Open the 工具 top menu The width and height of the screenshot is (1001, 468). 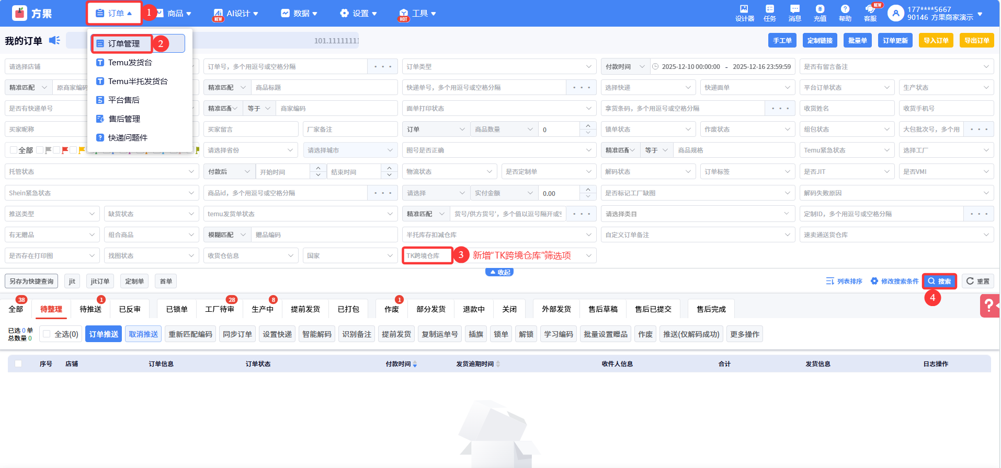click(418, 13)
